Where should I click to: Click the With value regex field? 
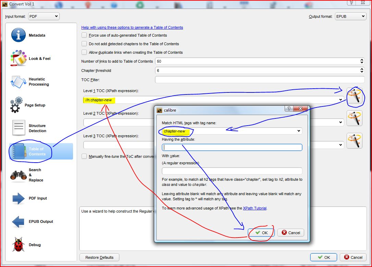[232, 171]
